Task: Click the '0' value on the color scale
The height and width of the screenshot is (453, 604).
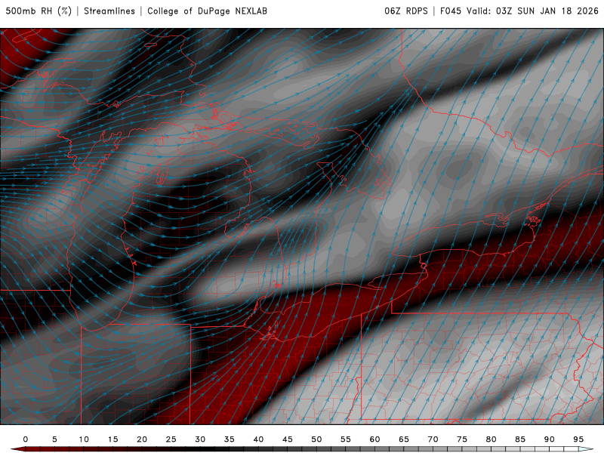Action: pyautogui.click(x=26, y=439)
